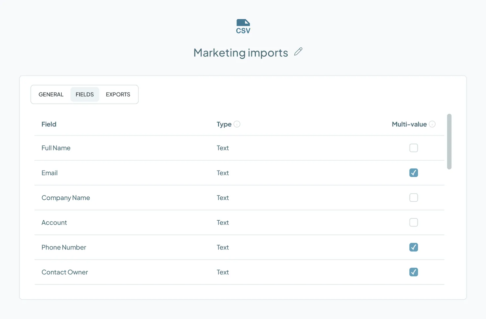Click Text type for Contact Owner
This screenshot has height=319, width=486.
223,272
